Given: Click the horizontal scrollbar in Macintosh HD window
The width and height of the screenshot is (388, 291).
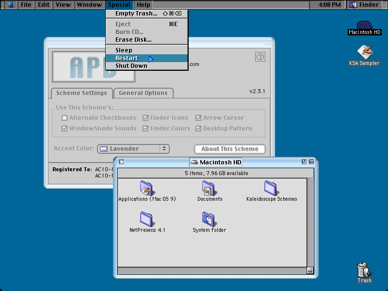Looking at the screenshot, I should (x=212, y=271).
